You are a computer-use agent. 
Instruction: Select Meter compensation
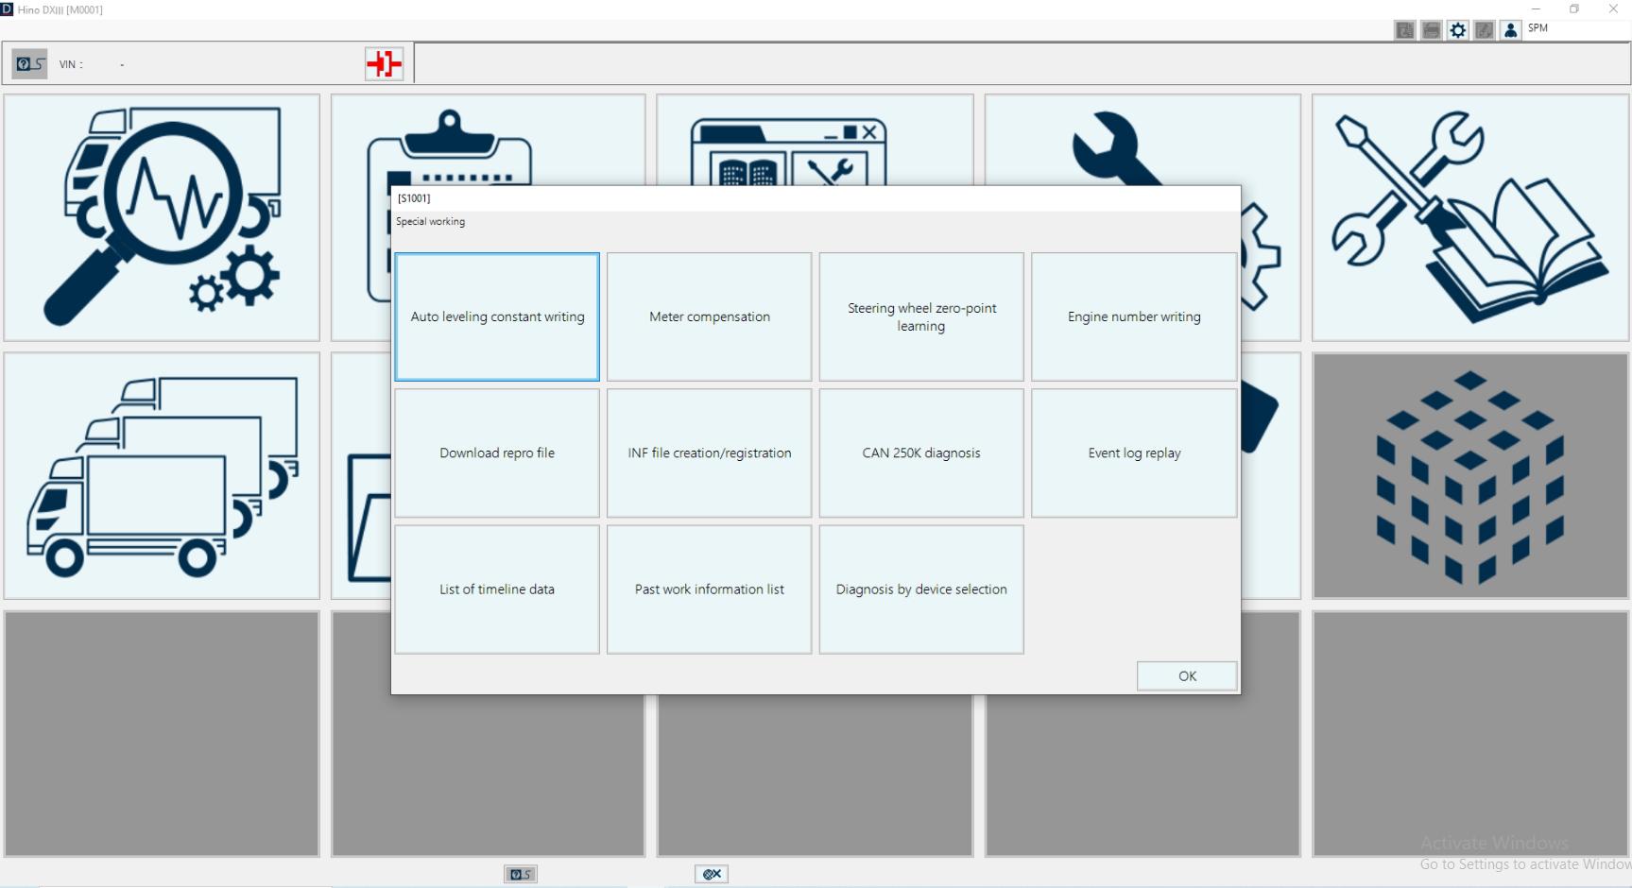click(x=709, y=316)
